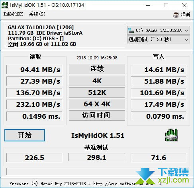Click the 开始 start button

click(25, 135)
